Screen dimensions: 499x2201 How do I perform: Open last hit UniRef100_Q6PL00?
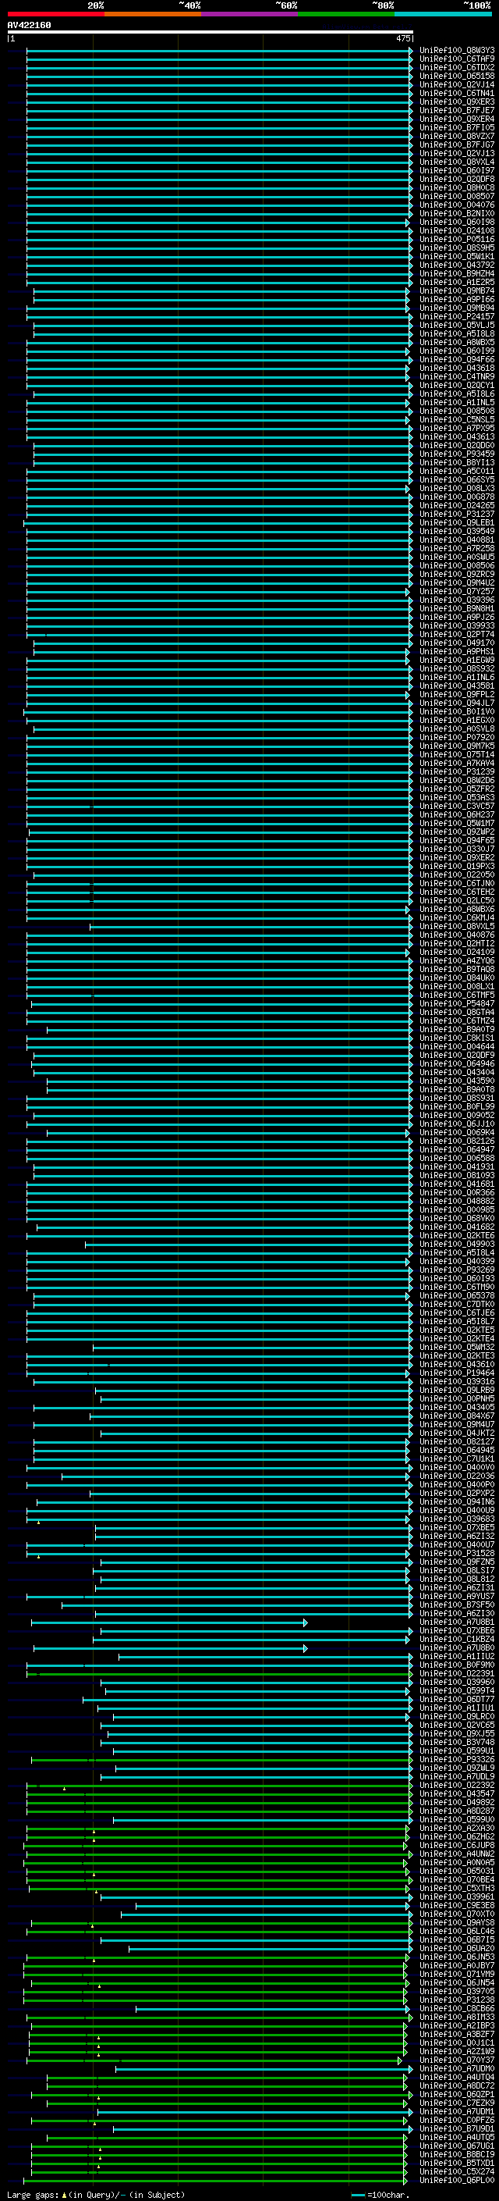pyautogui.click(x=457, y=2180)
